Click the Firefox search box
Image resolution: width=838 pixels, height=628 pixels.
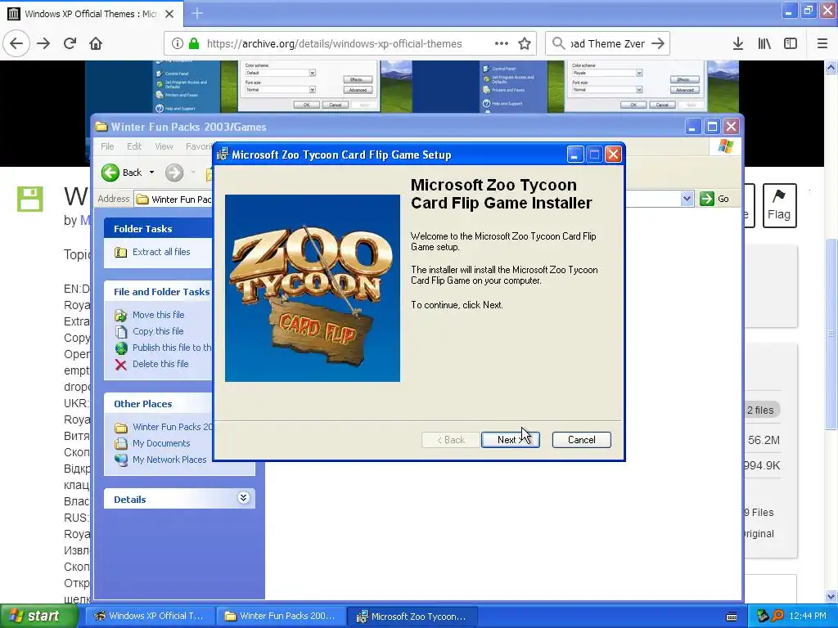[x=608, y=43]
